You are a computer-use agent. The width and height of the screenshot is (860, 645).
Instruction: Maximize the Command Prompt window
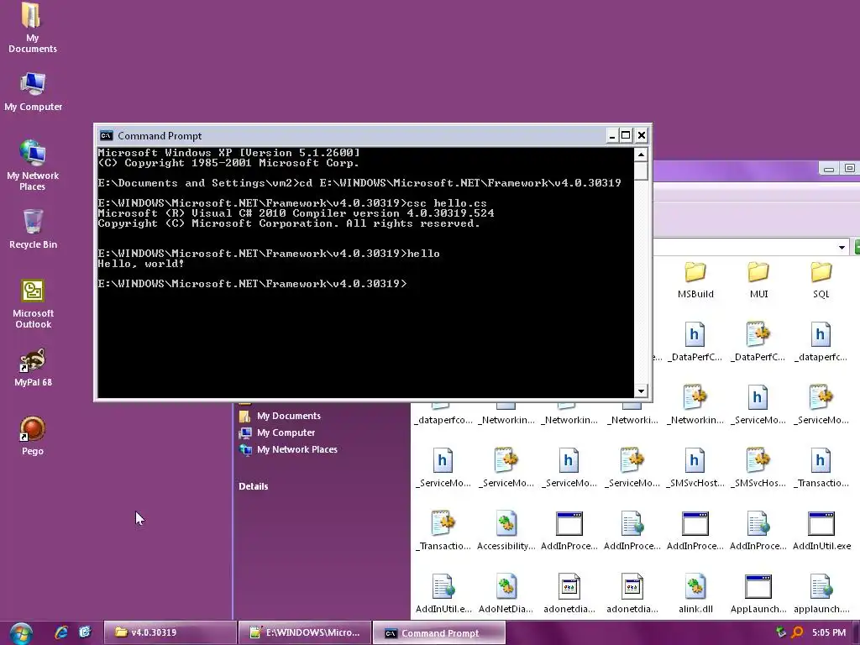pyautogui.click(x=625, y=135)
